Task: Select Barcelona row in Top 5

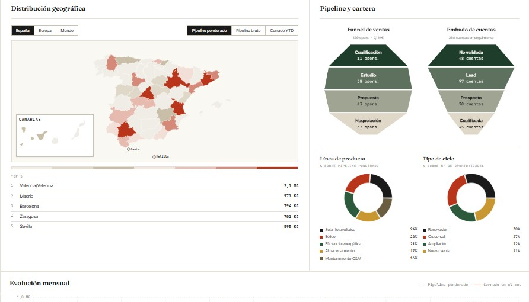Action: tap(155, 206)
